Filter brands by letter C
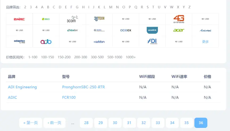This screenshot has width=230, height=131. tap(54, 7)
